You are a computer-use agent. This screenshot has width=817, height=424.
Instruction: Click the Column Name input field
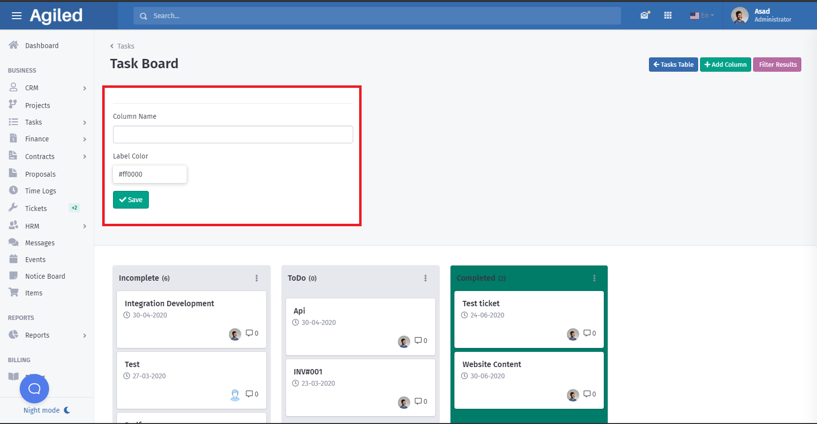pos(233,134)
